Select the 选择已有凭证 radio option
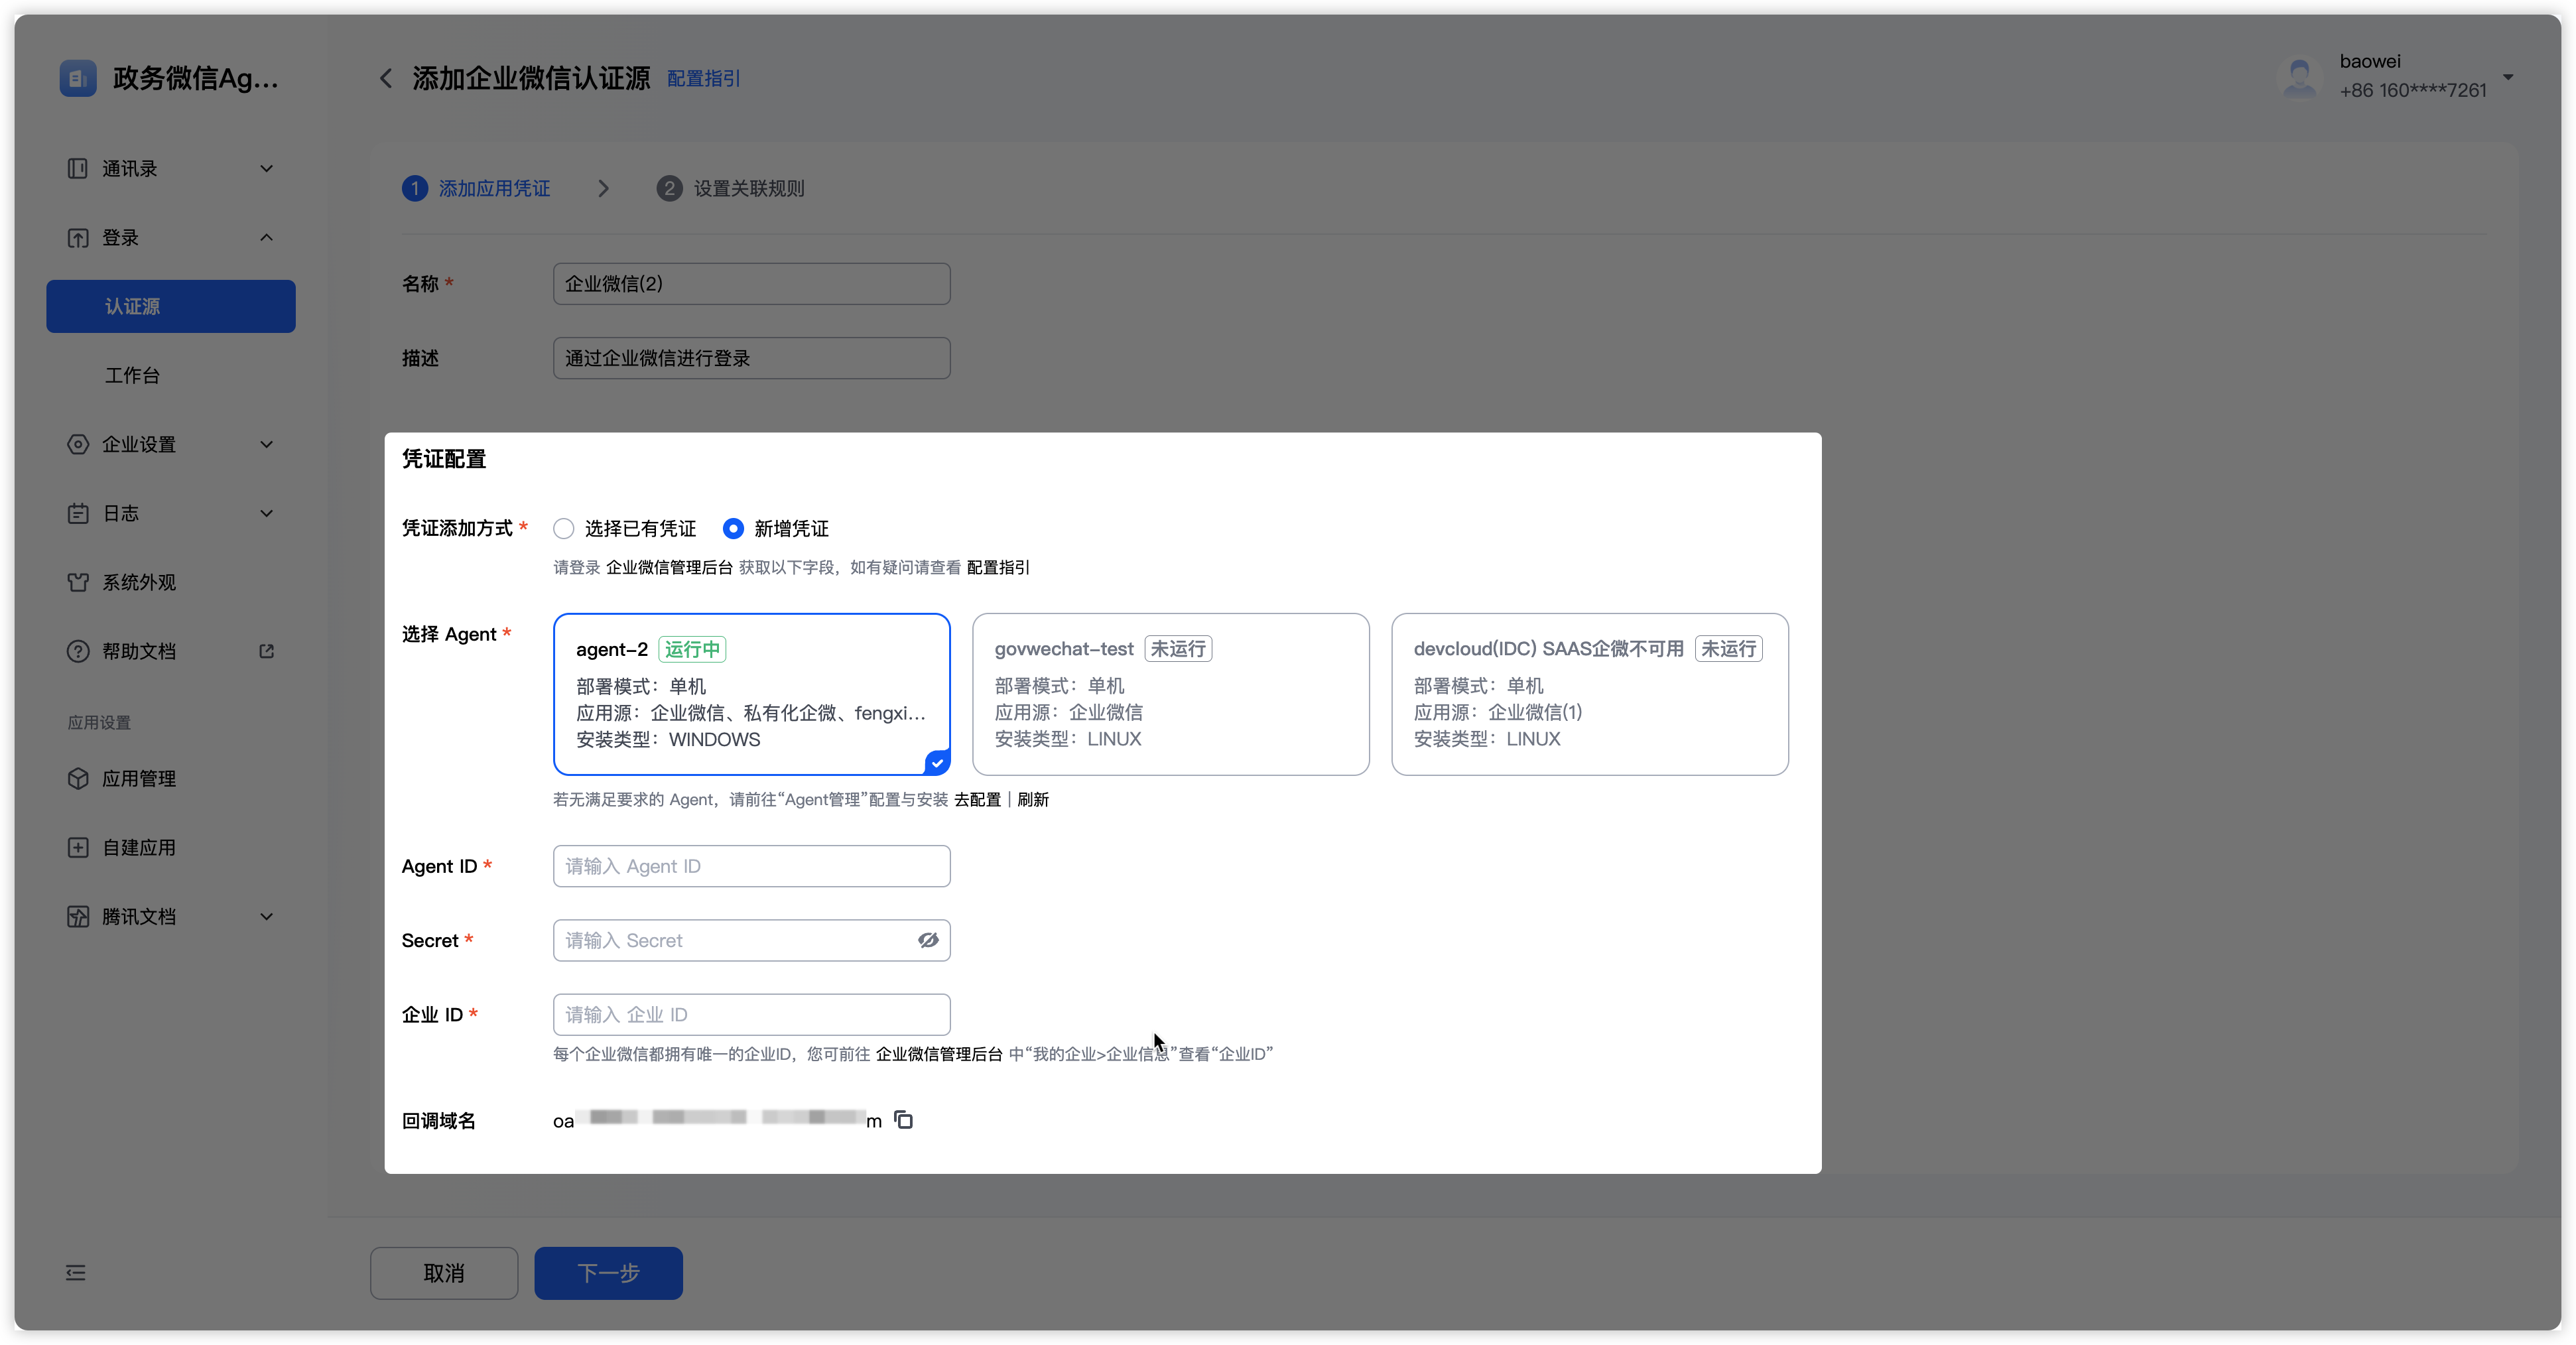 pos(564,528)
